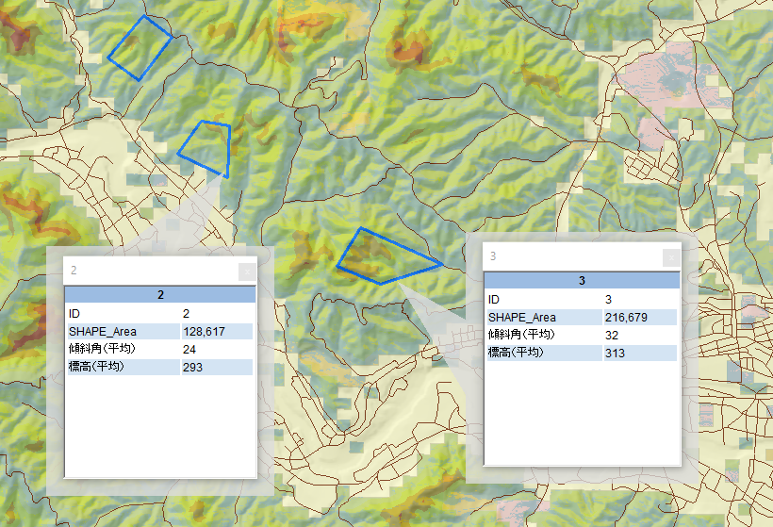Select the topmost blue polygon on map
Image resolution: width=773 pixels, height=527 pixels.
[140, 48]
